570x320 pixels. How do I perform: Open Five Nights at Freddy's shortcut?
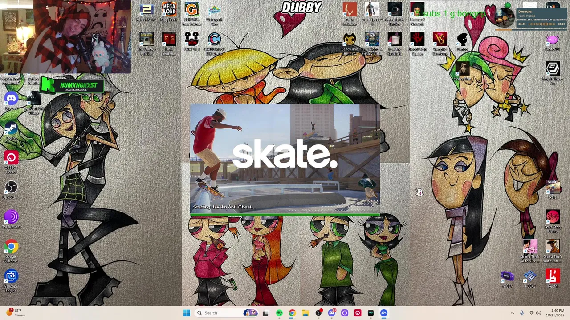[x=372, y=44]
